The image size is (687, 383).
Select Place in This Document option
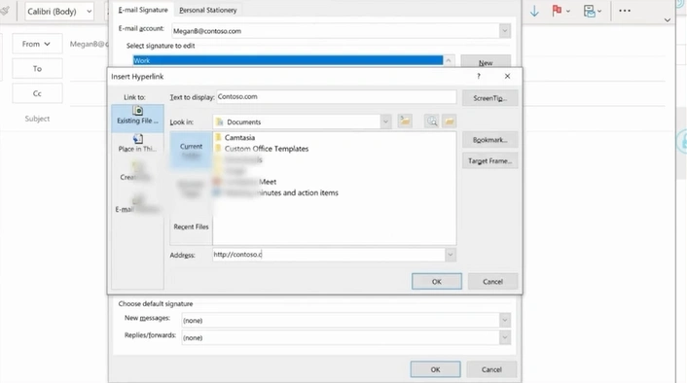[137, 144]
